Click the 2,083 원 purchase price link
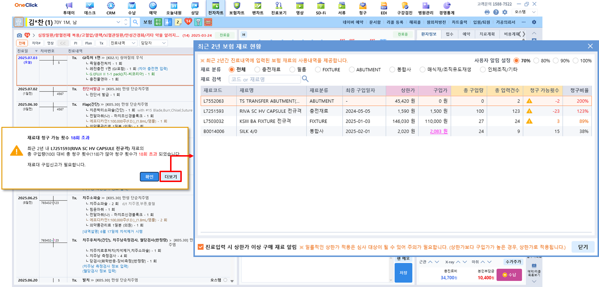The image size is (599, 287). 438,131
